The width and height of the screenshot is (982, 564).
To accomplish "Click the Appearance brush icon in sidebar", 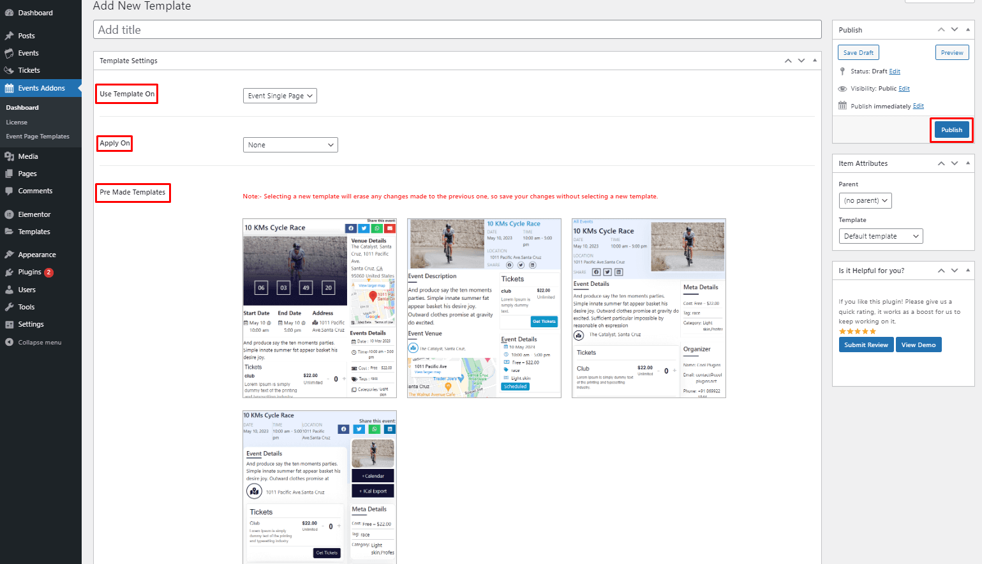I will [x=9, y=255].
